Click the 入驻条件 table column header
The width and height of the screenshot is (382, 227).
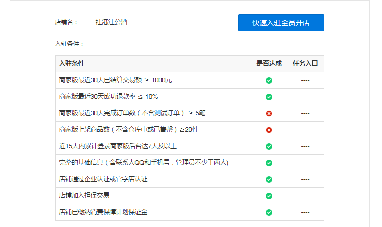(72, 64)
